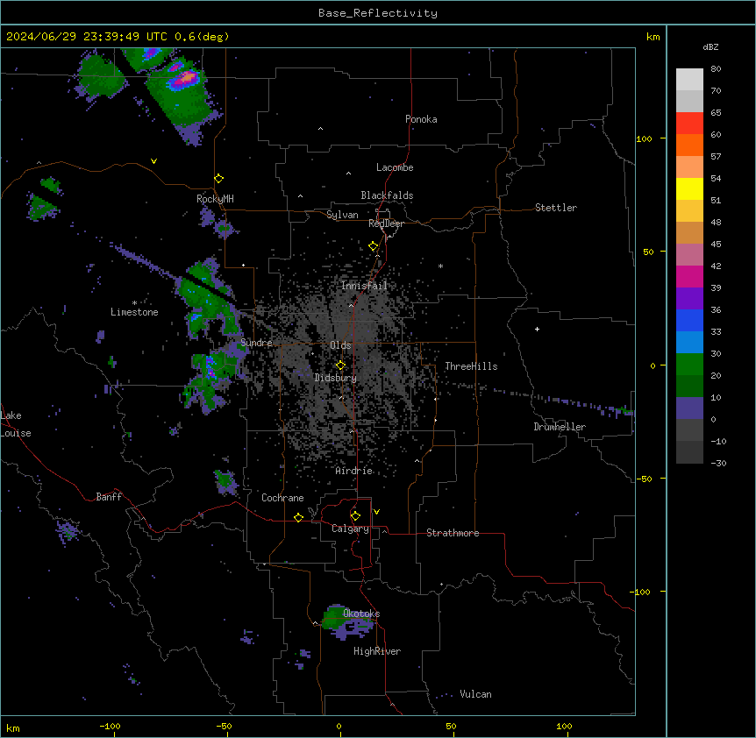This screenshot has width=756, height=738.
Task: Click the white plus marker north of Drumheller
Action: [x=537, y=329]
